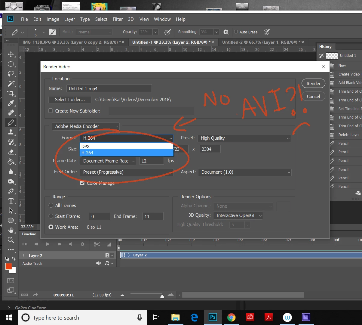Choose H.264 in Format list
This screenshot has height=325, width=362.
coord(127,153)
